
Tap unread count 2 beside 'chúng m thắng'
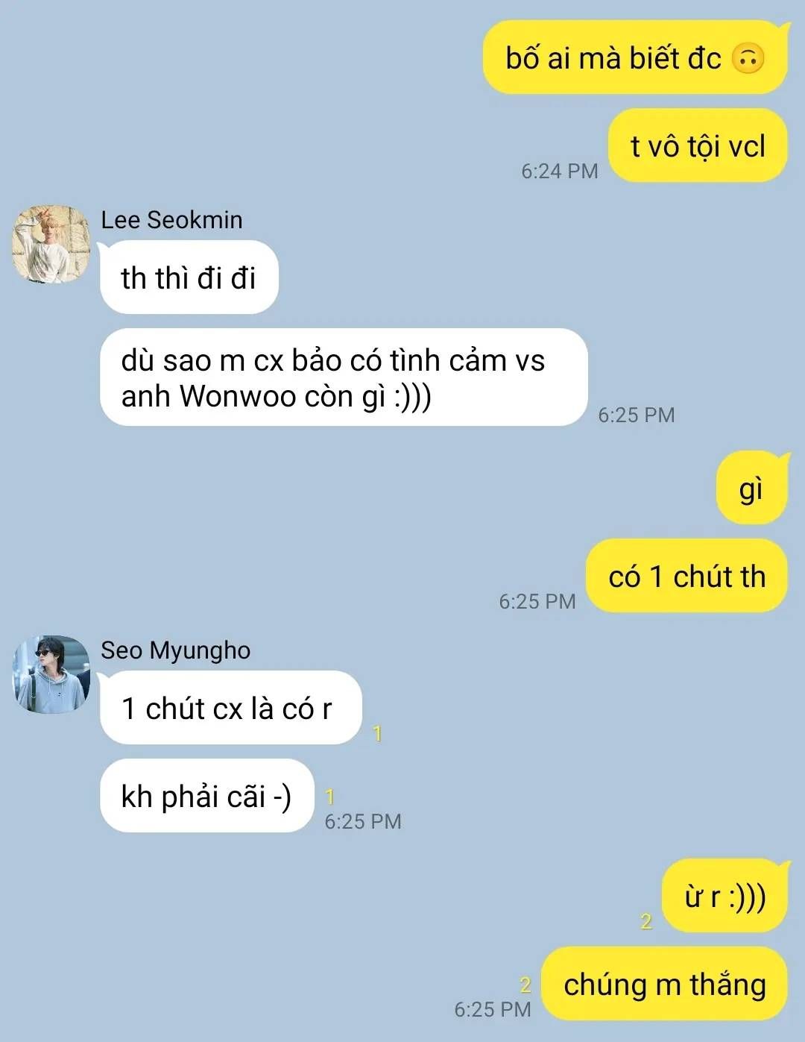525,985
